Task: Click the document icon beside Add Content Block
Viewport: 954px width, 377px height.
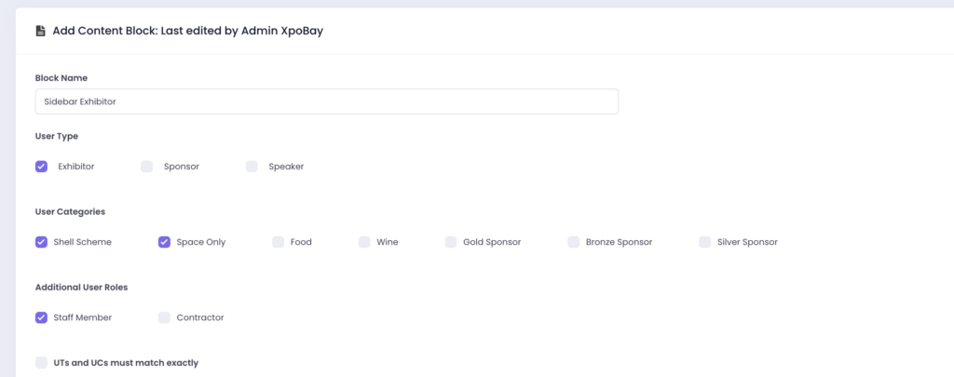Action: pyautogui.click(x=40, y=31)
